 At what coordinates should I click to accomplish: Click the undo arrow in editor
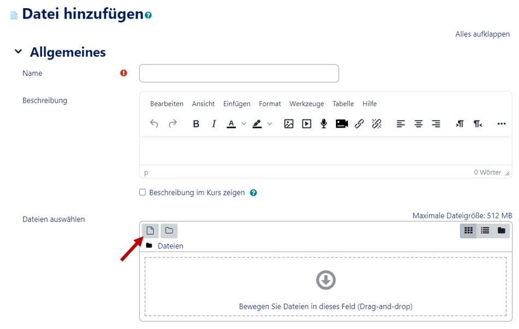pyautogui.click(x=154, y=124)
